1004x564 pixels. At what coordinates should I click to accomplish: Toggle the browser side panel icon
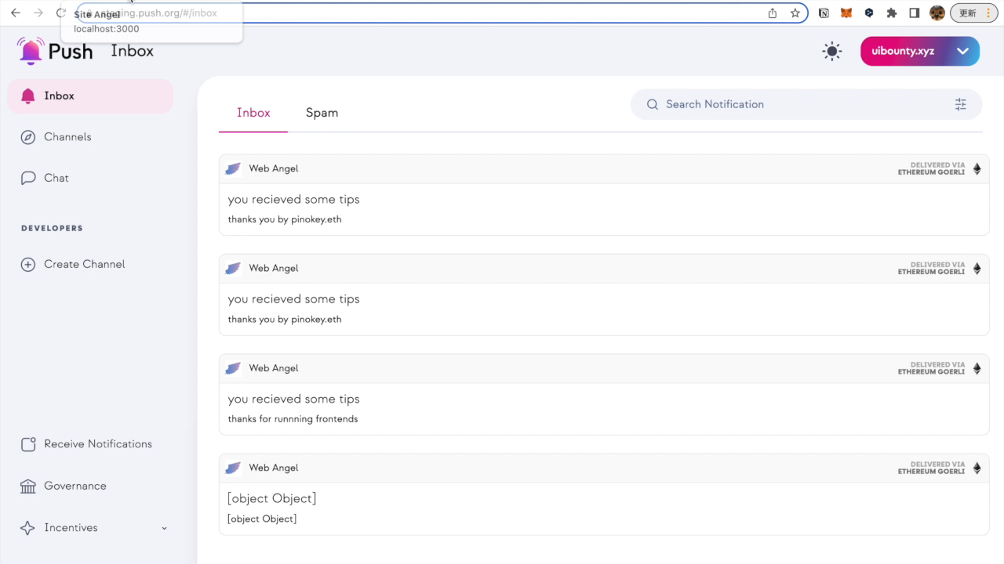[915, 13]
